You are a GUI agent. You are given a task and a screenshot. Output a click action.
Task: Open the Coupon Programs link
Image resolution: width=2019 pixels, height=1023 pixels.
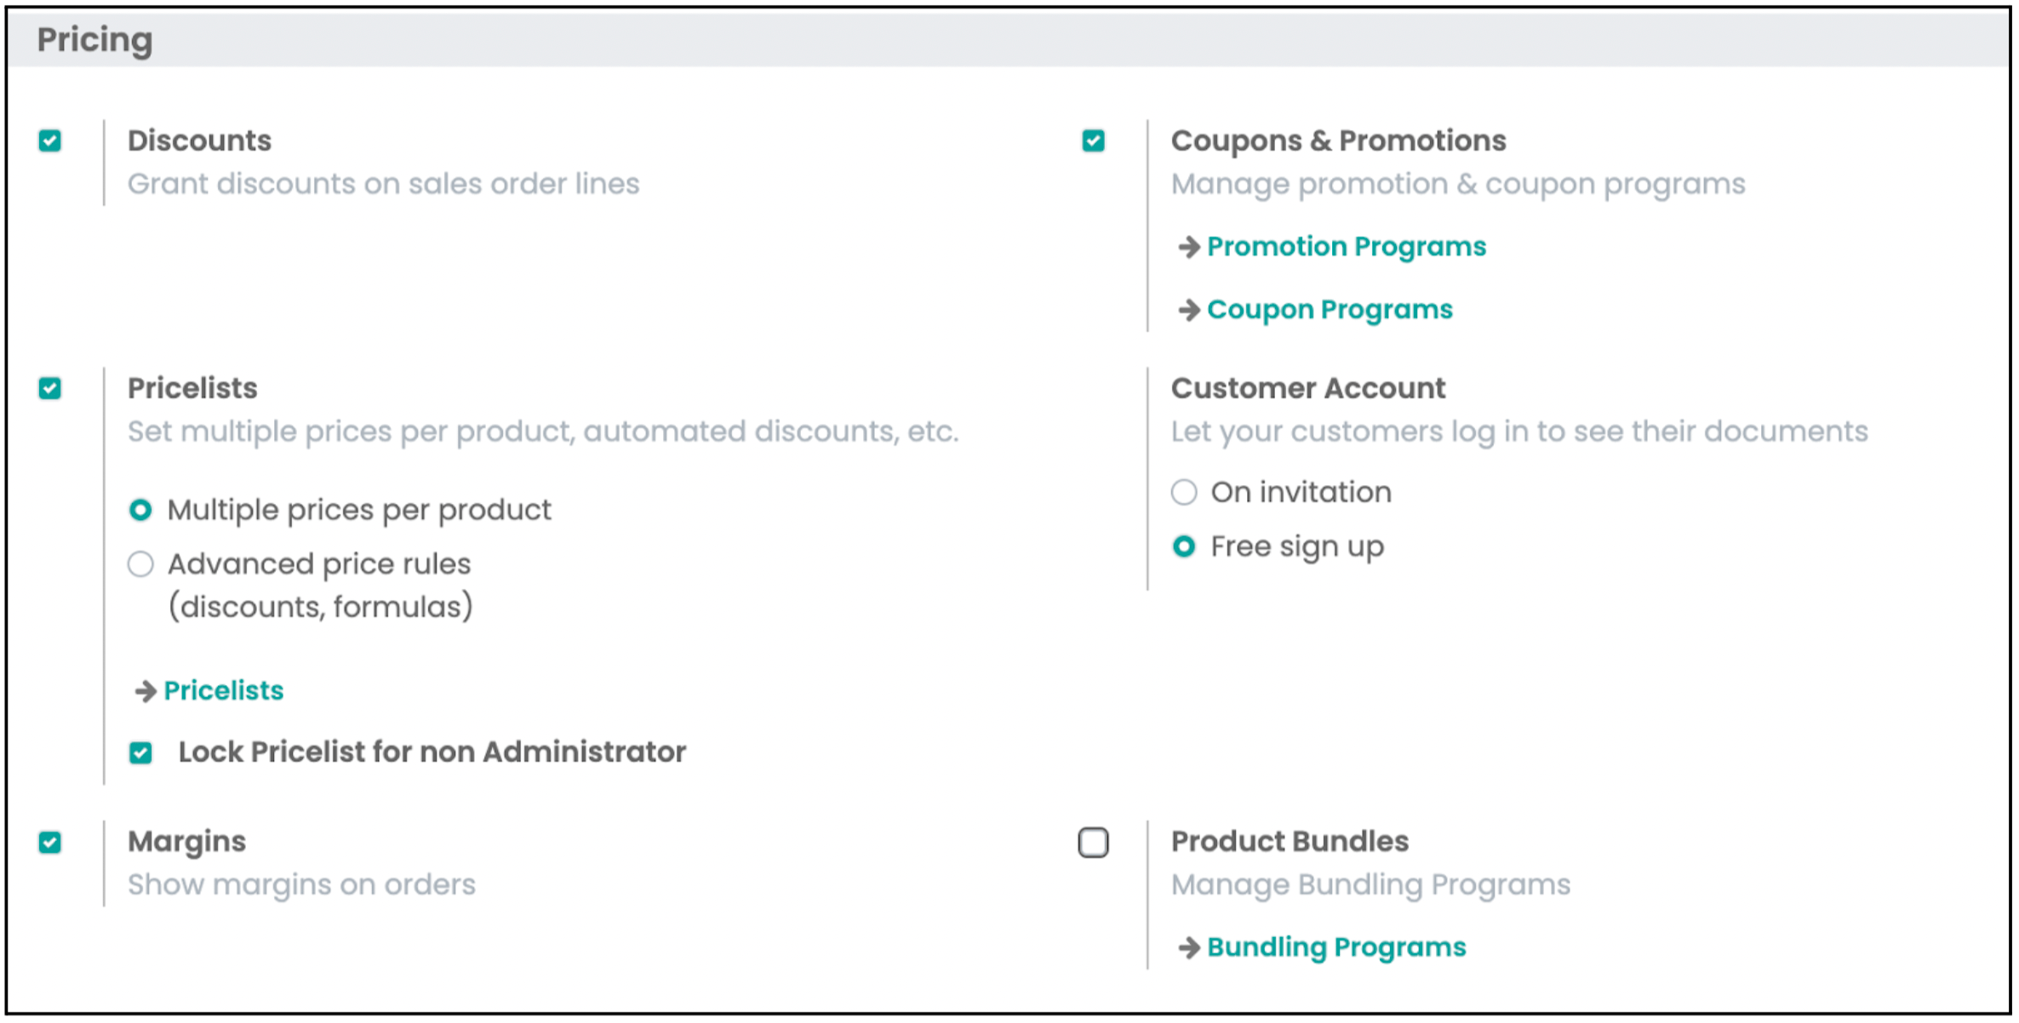click(x=1330, y=310)
